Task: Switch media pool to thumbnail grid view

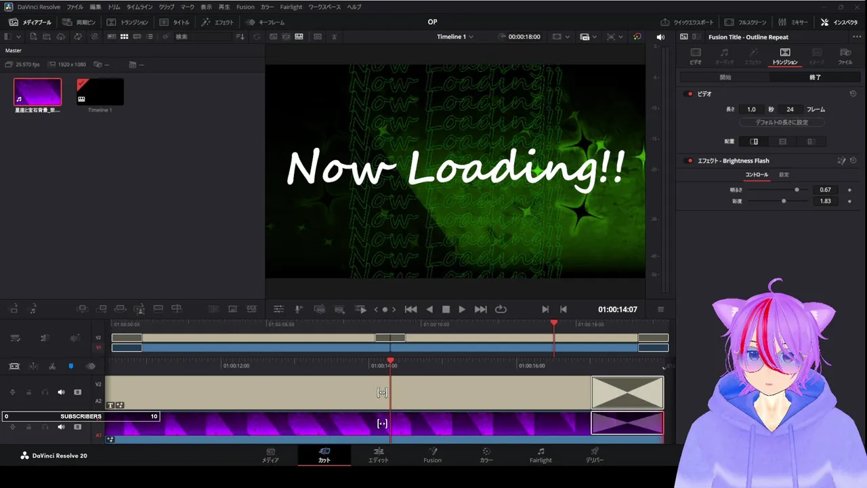Action: coord(124,37)
